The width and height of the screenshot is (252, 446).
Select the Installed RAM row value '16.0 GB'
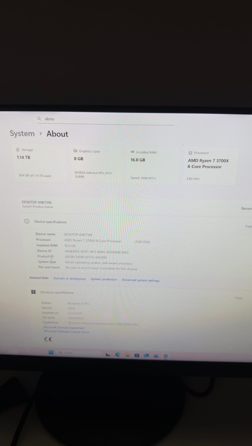coord(70,246)
